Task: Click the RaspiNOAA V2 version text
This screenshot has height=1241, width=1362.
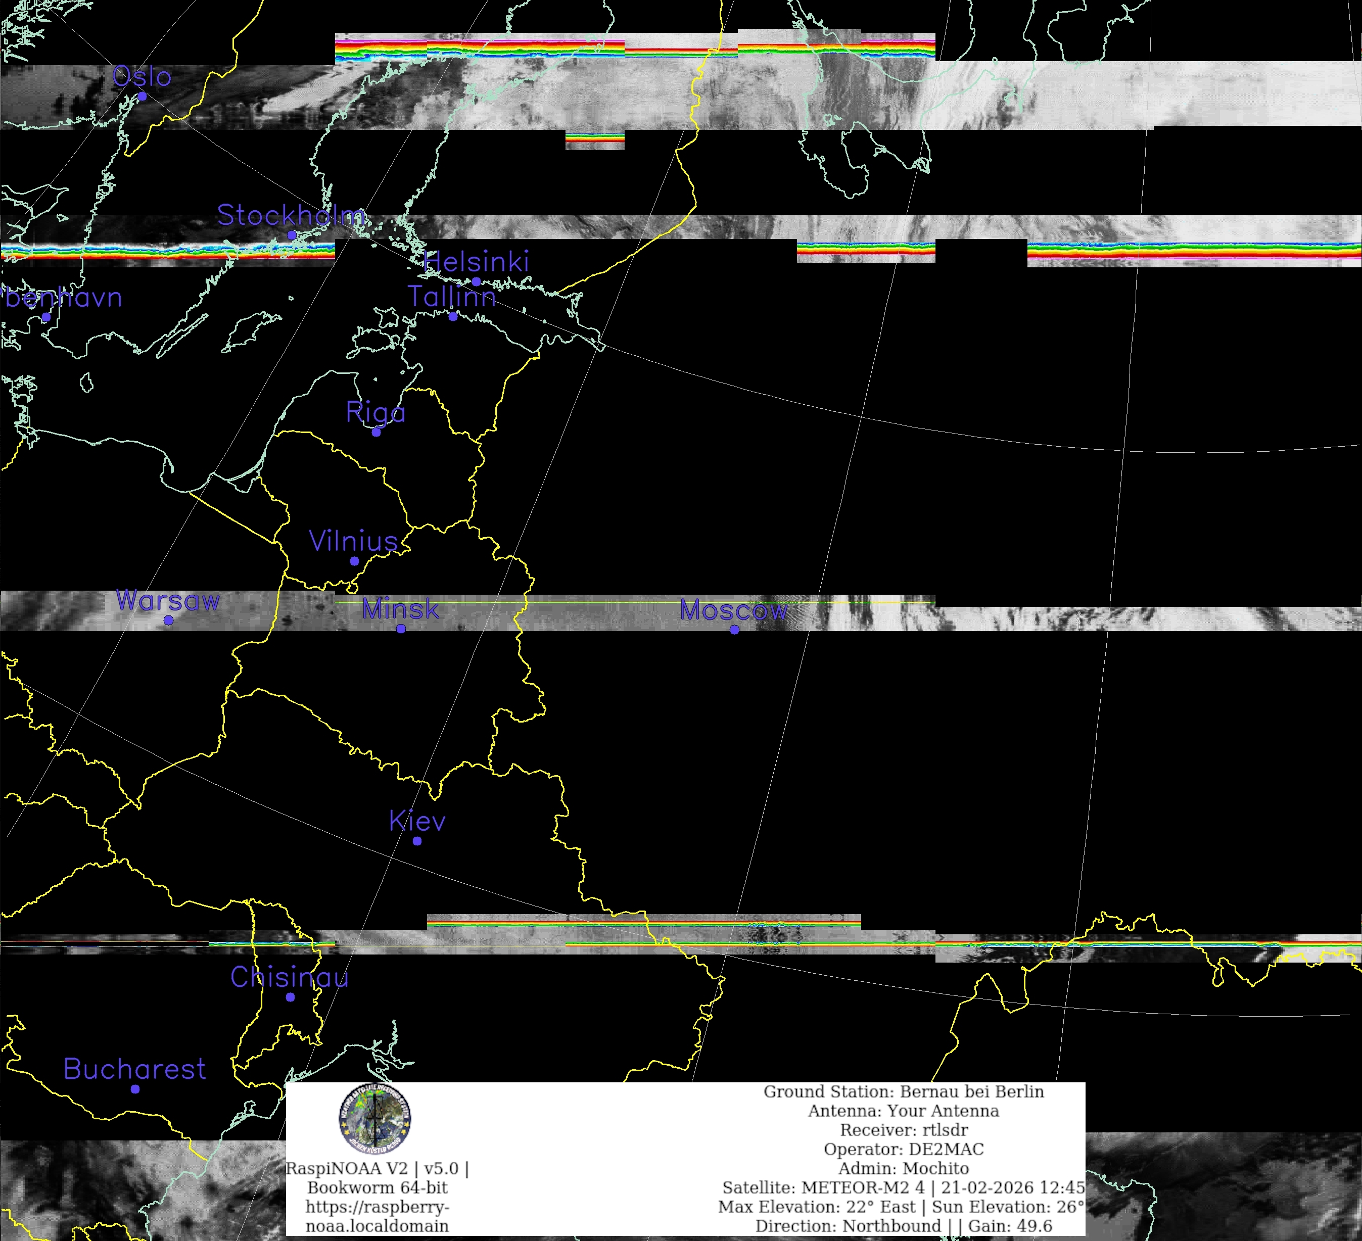Action: click(x=377, y=1169)
